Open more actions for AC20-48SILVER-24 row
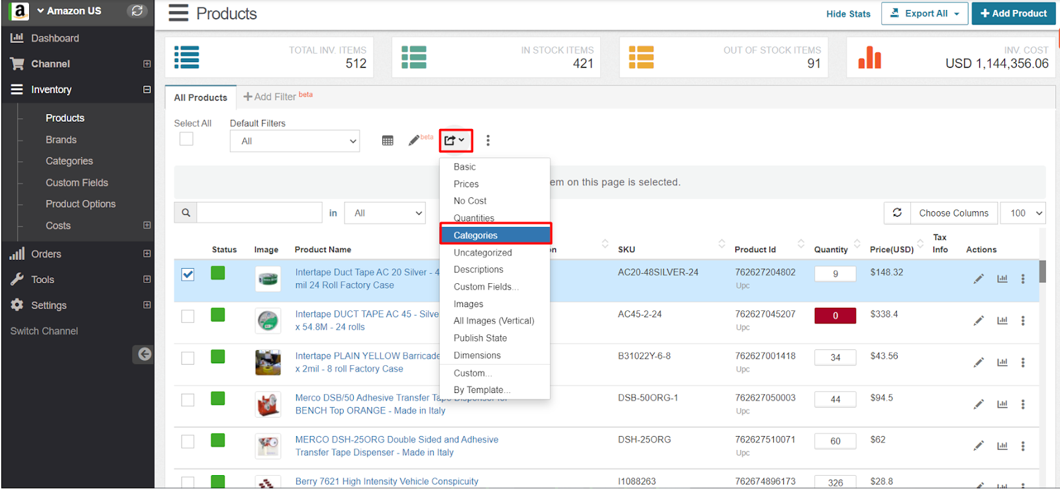Viewport: 1060px width, 489px height. click(x=1023, y=279)
